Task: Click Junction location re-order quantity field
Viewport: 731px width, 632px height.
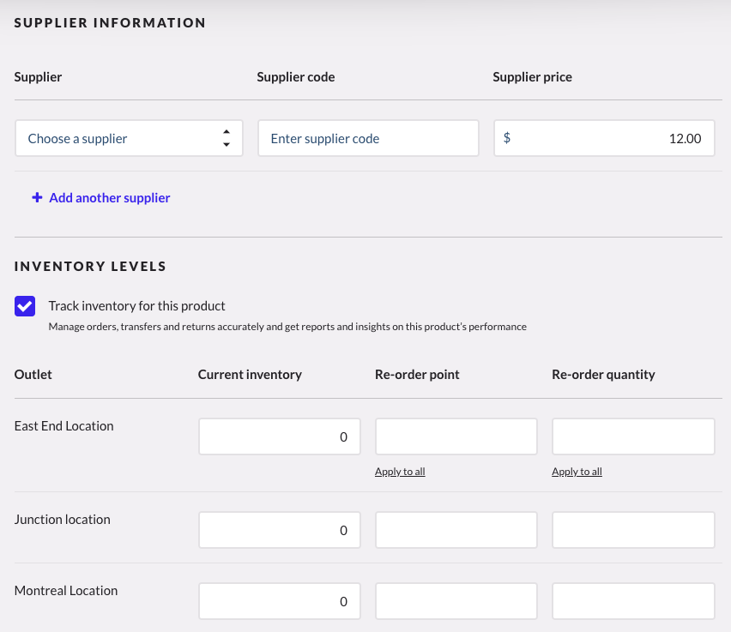Action: pyautogui.click(x=633, y=530)
